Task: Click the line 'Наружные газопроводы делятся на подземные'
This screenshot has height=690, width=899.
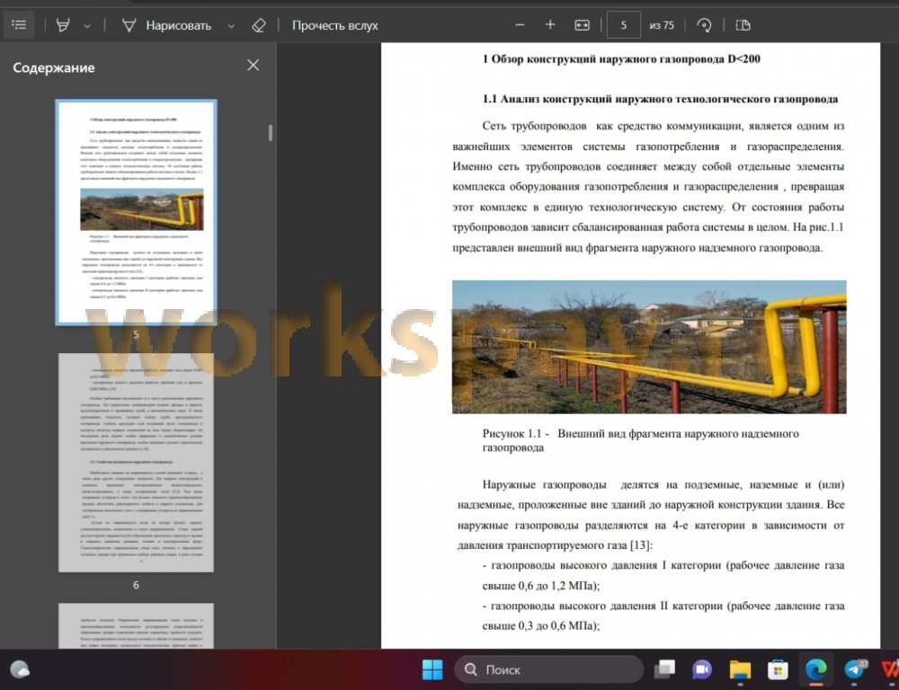Action: (x=663, y=485)
